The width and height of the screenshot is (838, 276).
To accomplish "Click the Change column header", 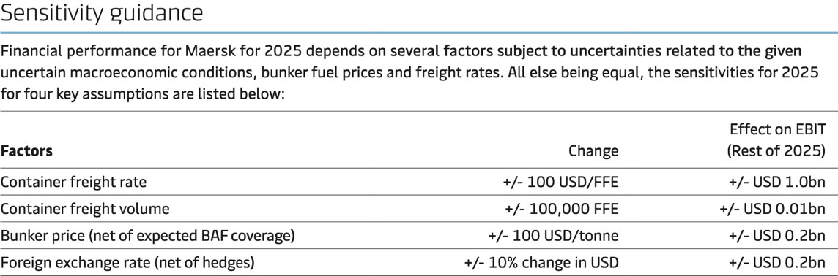I will click(593, 151).
